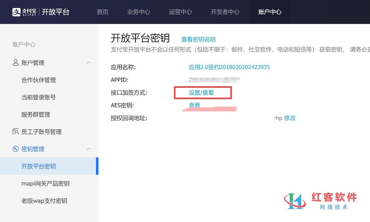Open 开发者中心 from the top bar
The height and width of the screenshot is (222, 370).
225,12
